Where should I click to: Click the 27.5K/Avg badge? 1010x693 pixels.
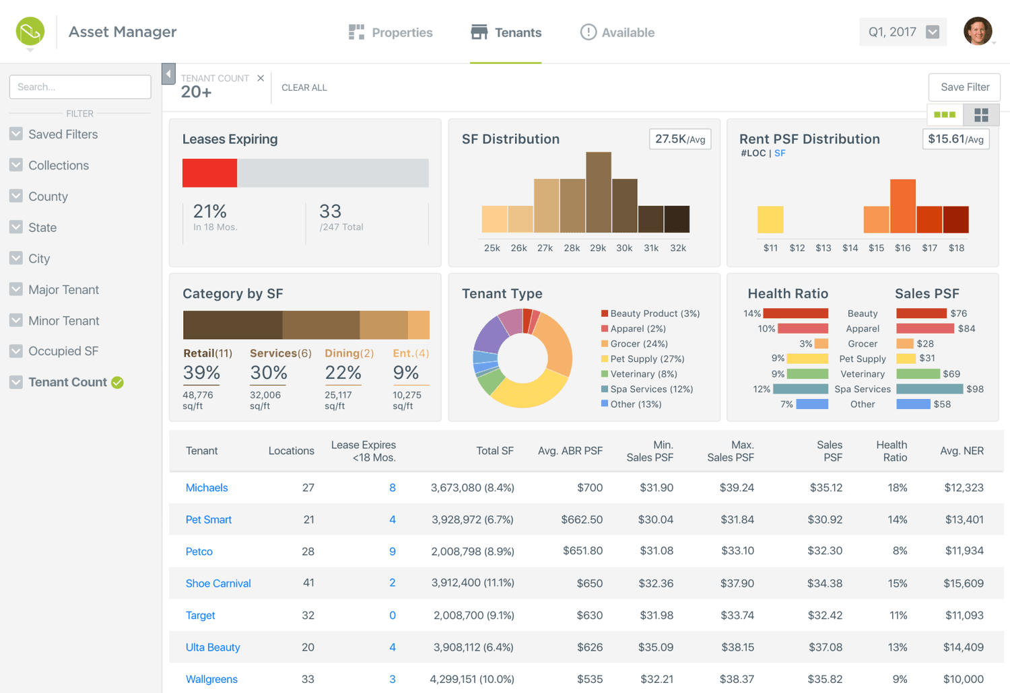[680, 139]
